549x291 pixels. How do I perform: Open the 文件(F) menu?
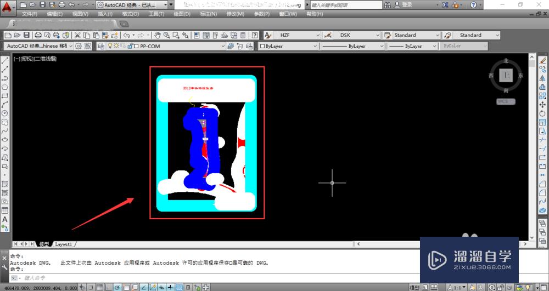(x=30, y=14)
